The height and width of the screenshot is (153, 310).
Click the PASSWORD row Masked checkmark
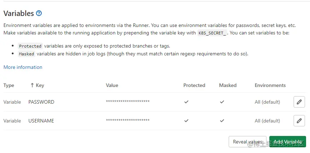(x=222, y=102)
